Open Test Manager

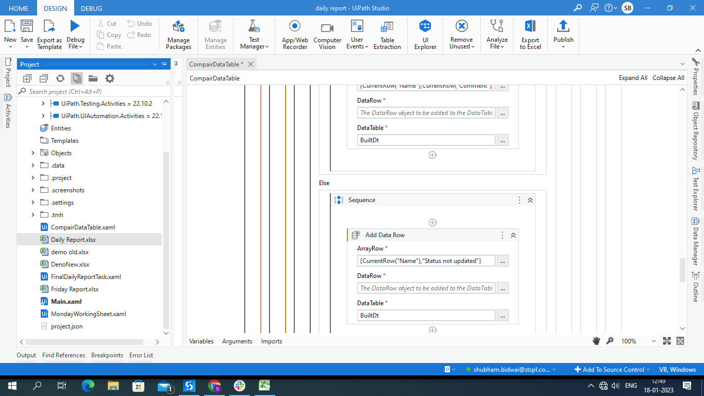pos(254,34)
